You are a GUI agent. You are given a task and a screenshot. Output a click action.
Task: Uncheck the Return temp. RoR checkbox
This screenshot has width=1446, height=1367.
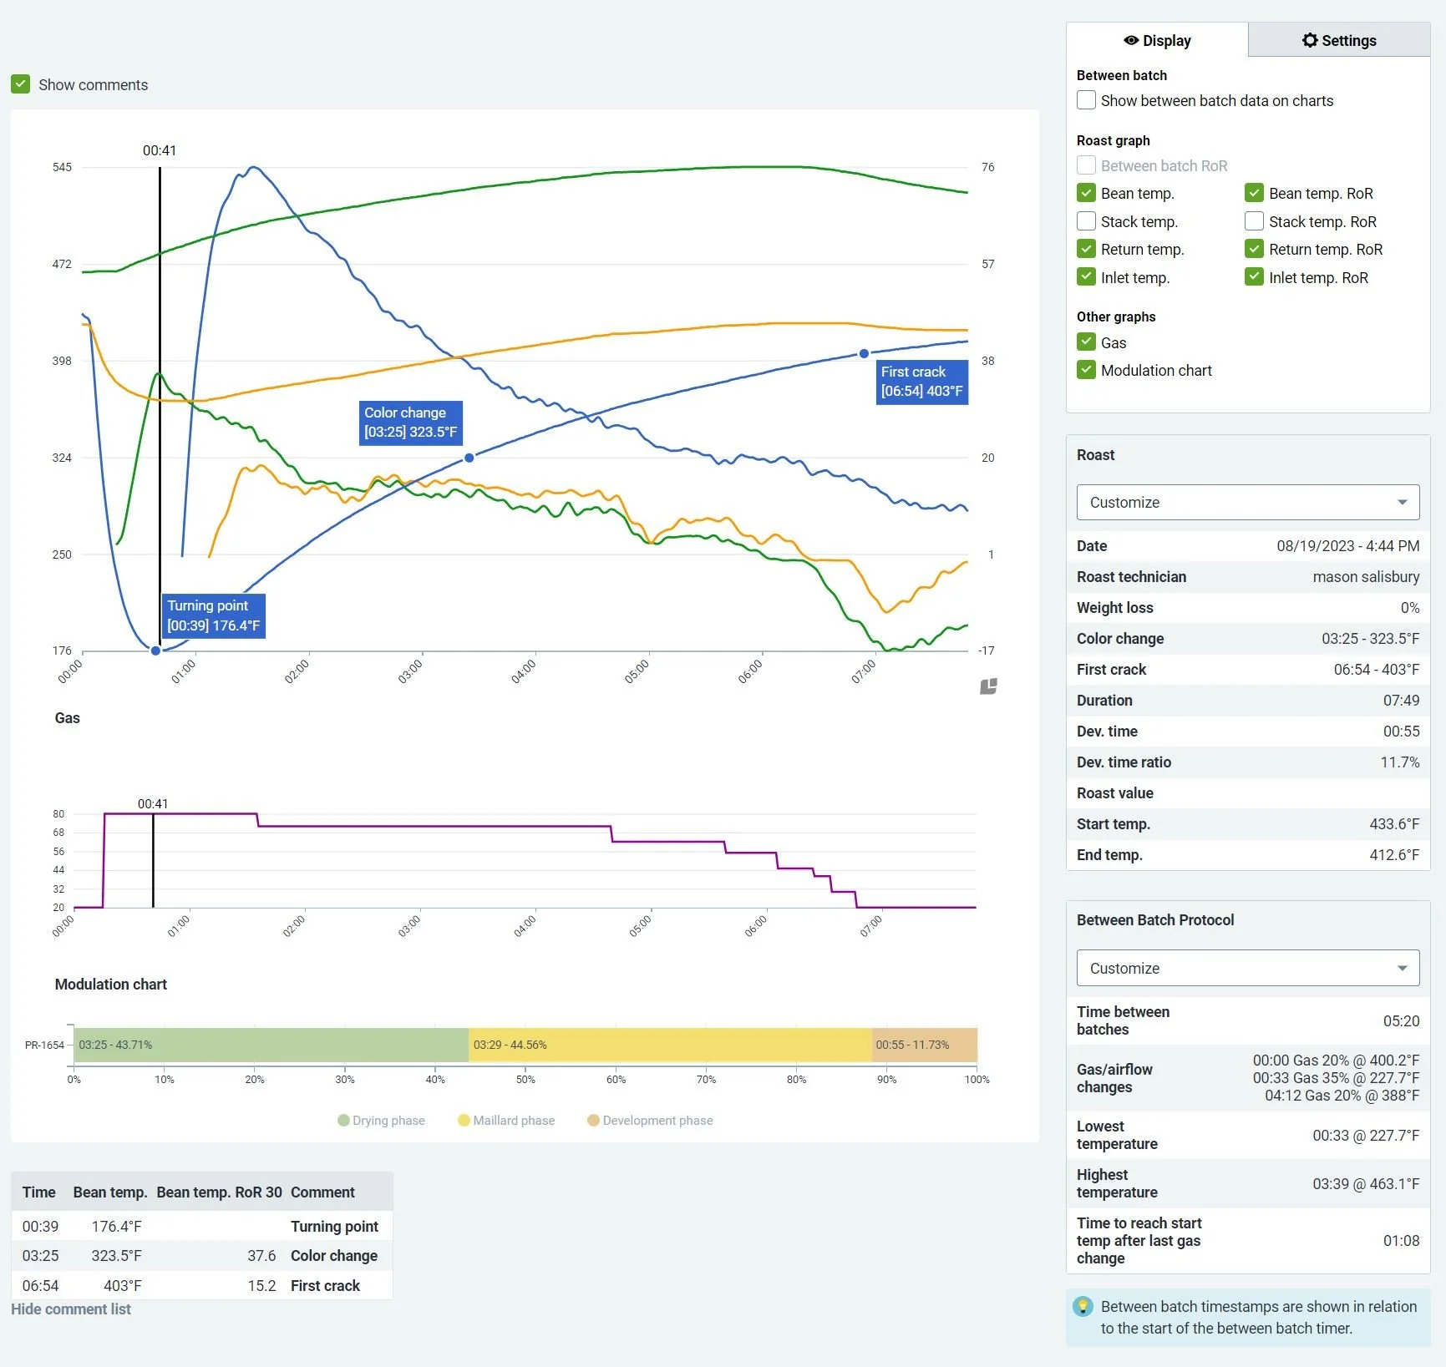[x=1254, y=249]
